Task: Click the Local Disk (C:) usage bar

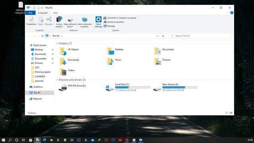Action: [x=133, y=87]
